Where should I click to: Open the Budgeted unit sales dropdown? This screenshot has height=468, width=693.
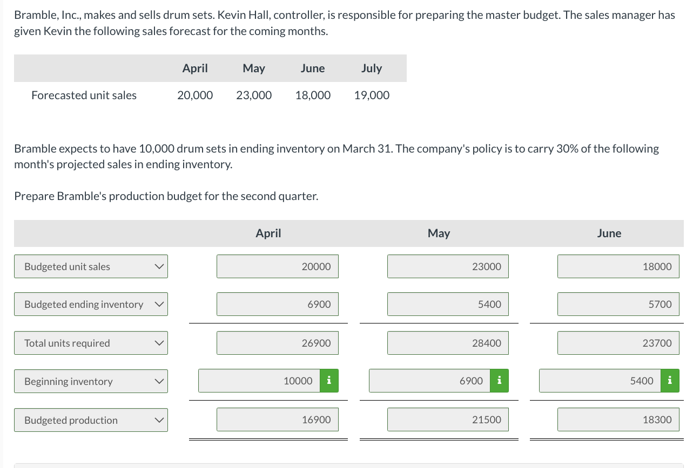[91, 266]
